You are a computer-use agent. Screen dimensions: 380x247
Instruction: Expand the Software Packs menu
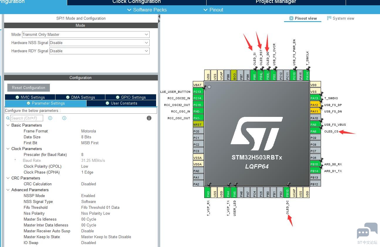click(x=147, y=10)
